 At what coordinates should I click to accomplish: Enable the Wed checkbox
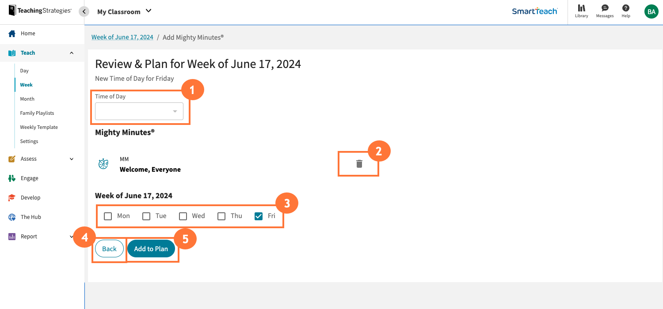[x=183, y=216]
